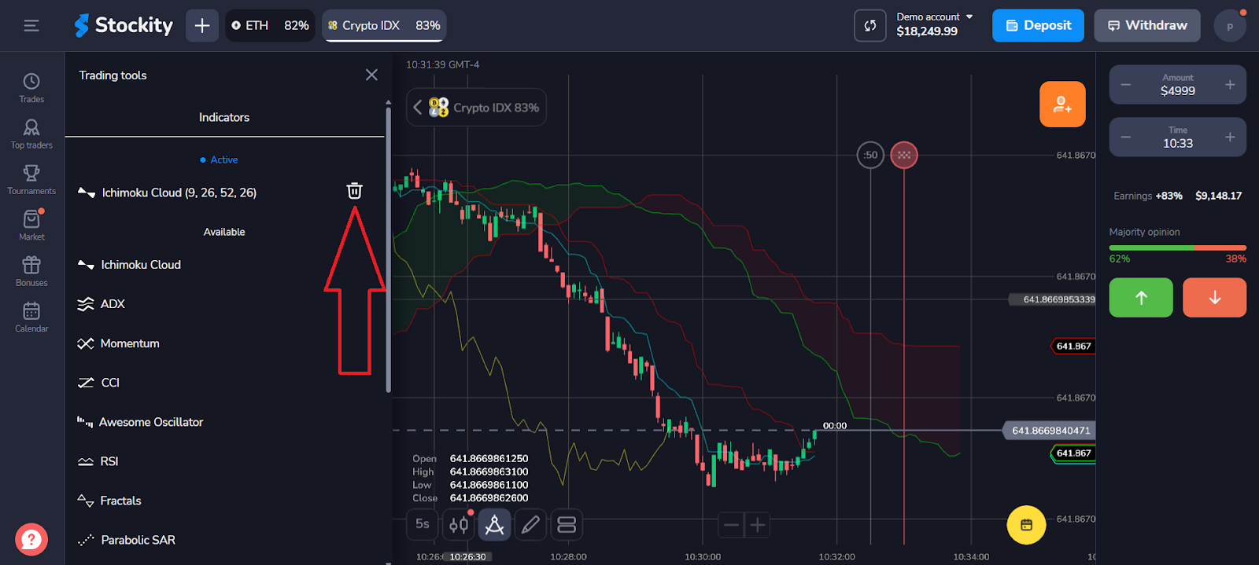Add a new asset tab with plus button
This screenshot has height=565, width=1259.
coord(202,26)
